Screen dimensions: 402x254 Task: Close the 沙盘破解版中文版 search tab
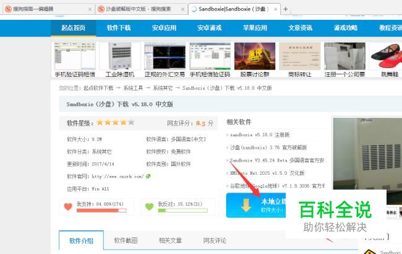(182, 9)
